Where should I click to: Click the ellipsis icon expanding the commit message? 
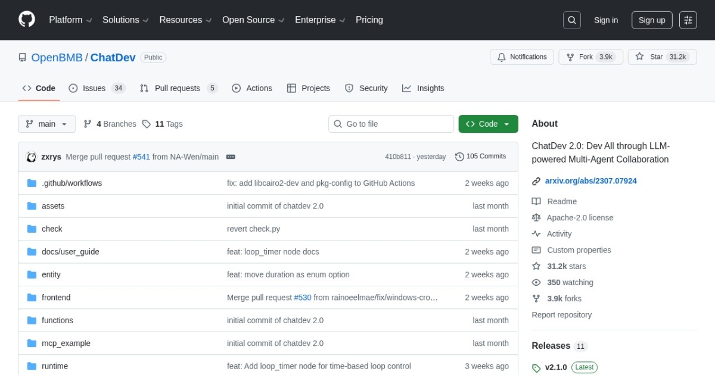tap(231, 157)
